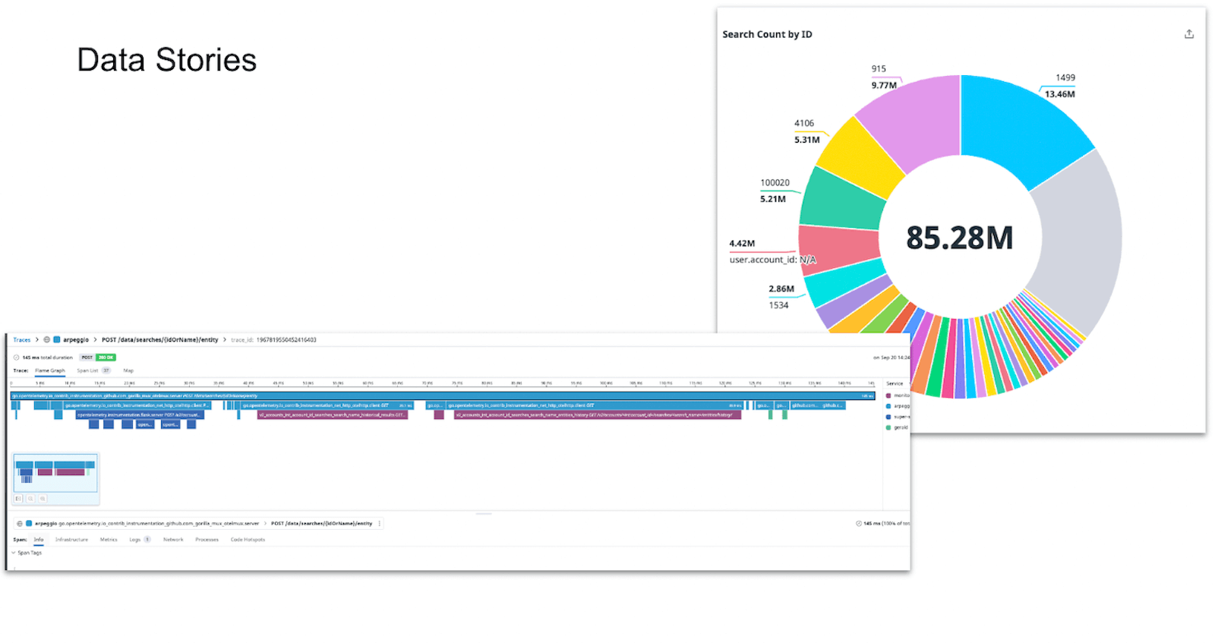The height and width of the screenshot is (643, 1215).
Task: Expand the chevron after the Traces breadcrumb
Action: 36,340
